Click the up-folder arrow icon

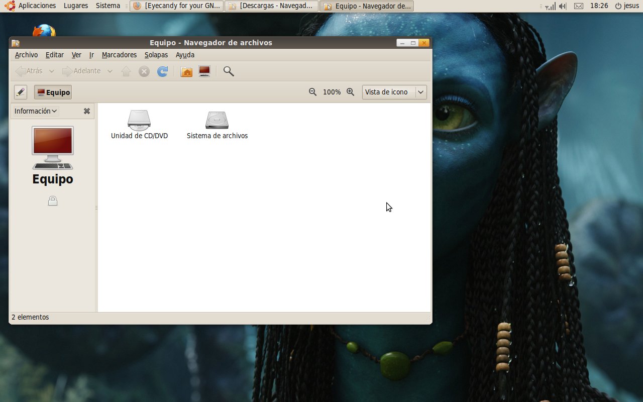click(126, 71)
